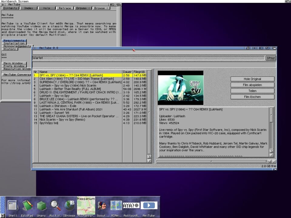Click the iconify gadget in AmiTube 0.8 titlebar
Image resolution: width=291 pixels, height=218 pixels.
(x=261, y=48)
